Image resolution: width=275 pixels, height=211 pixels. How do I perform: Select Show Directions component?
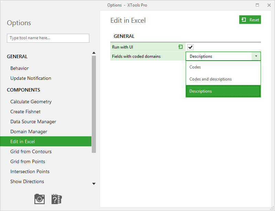tap(27, 181)
